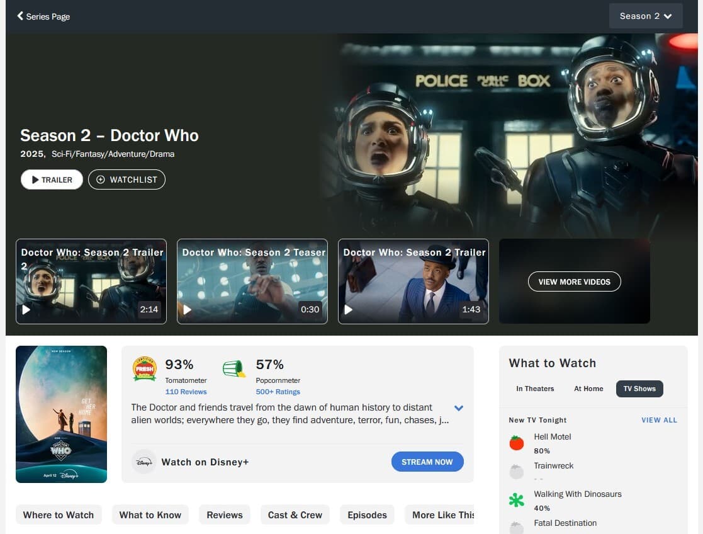The image size is (703, 534).
Task: Click play icon on 0:30 teaser
Action: tap(188, 310)
